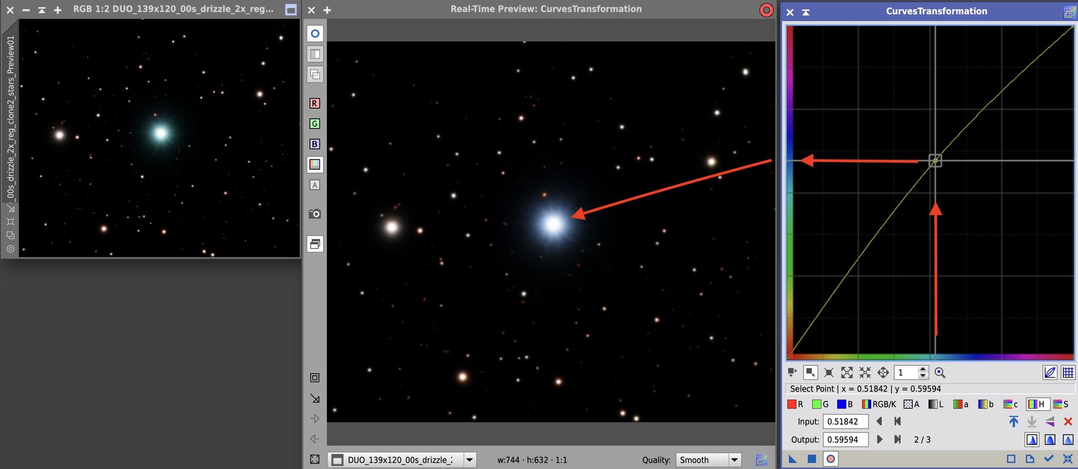Switch to the RGB/K combined curve
1078x469 pixels.
click(879, 404)
